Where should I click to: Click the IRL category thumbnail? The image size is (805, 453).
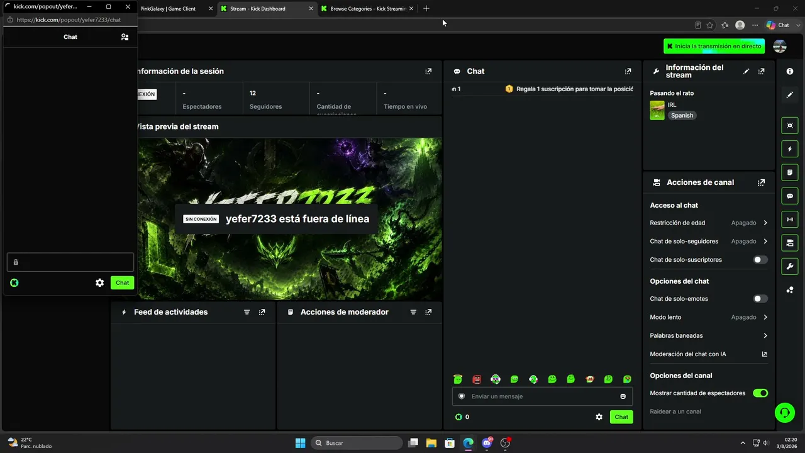[657, 110]
